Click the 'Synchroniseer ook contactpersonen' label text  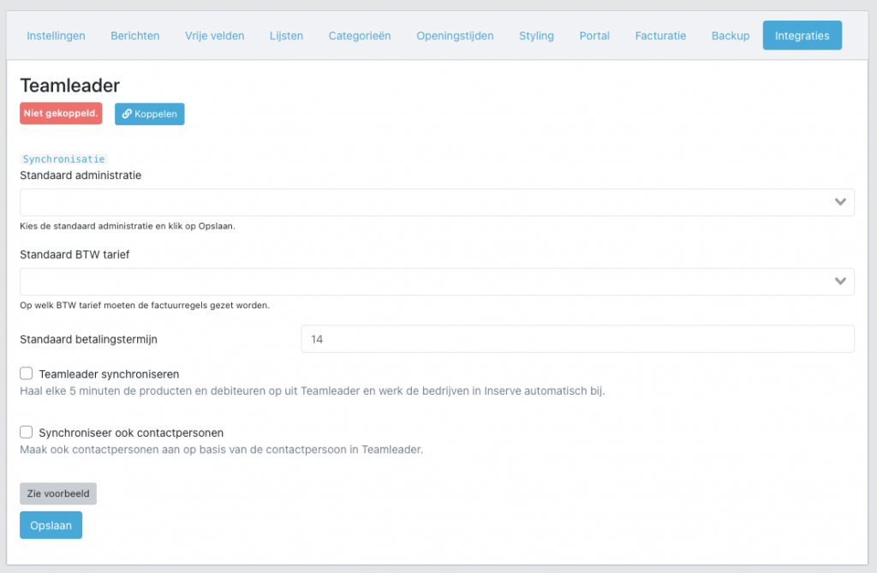coord(131,433)
